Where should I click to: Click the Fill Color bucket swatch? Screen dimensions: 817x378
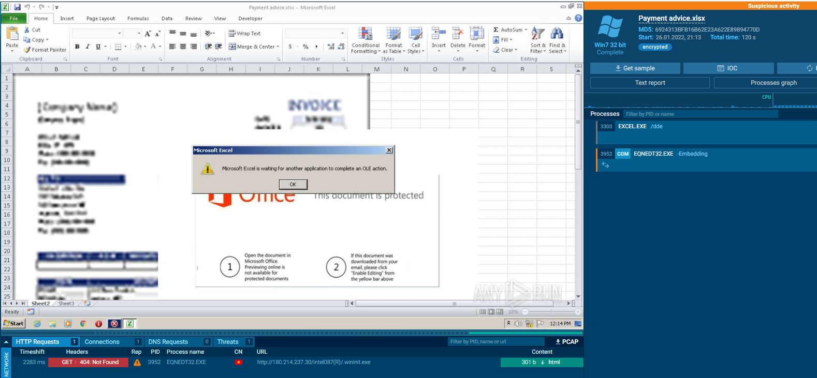coord(138,47)
